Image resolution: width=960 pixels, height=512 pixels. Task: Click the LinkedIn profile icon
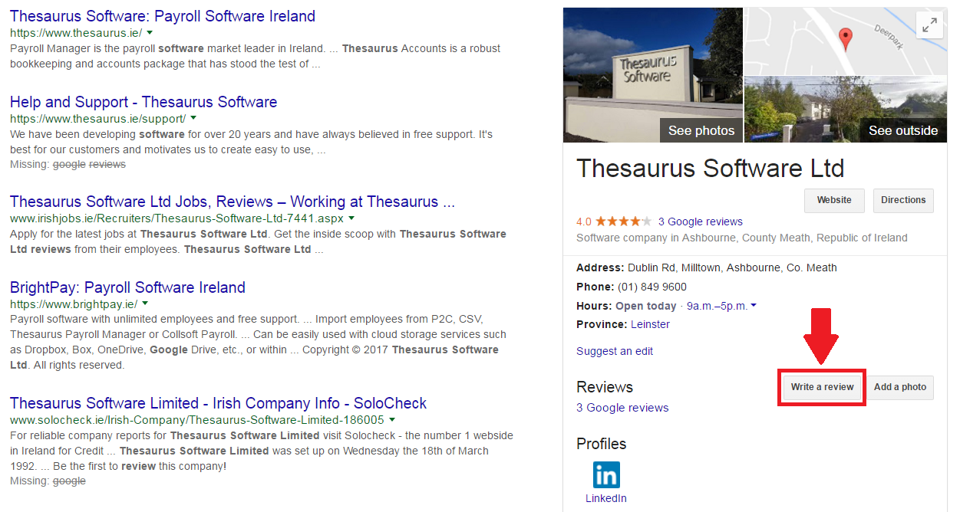[x=606, y=475]
